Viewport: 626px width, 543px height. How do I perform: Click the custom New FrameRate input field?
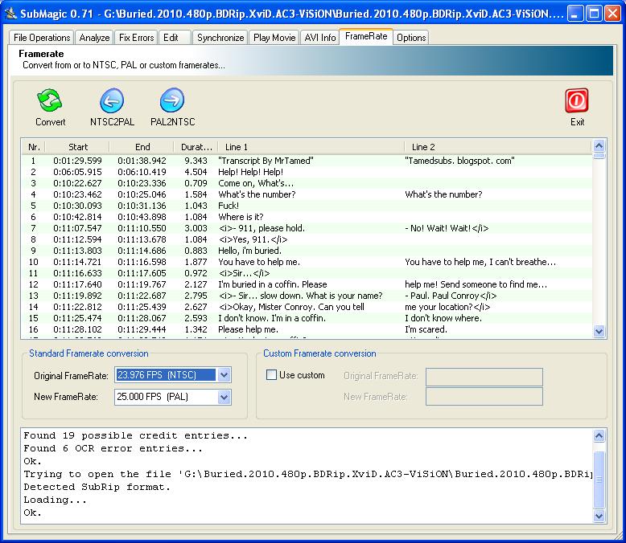(484, 396)
